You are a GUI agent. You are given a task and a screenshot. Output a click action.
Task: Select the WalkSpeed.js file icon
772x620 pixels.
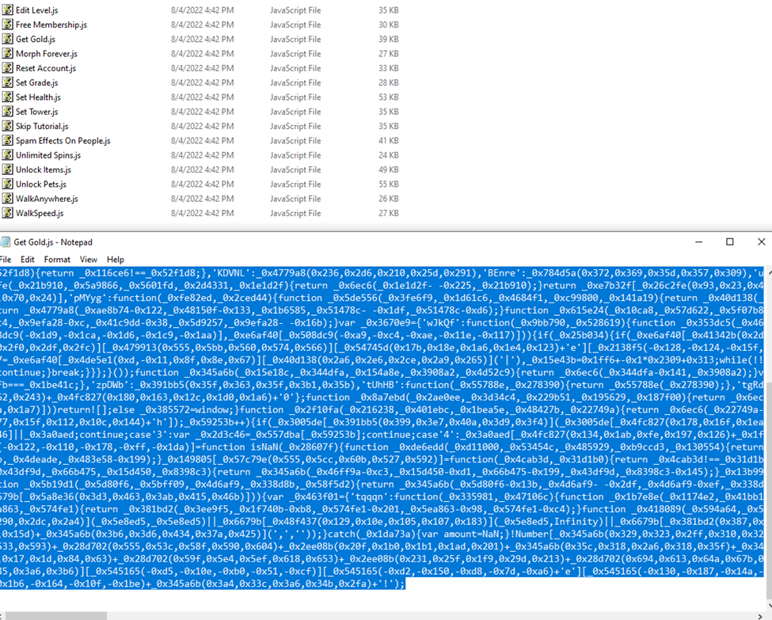[x=8, y=213]
